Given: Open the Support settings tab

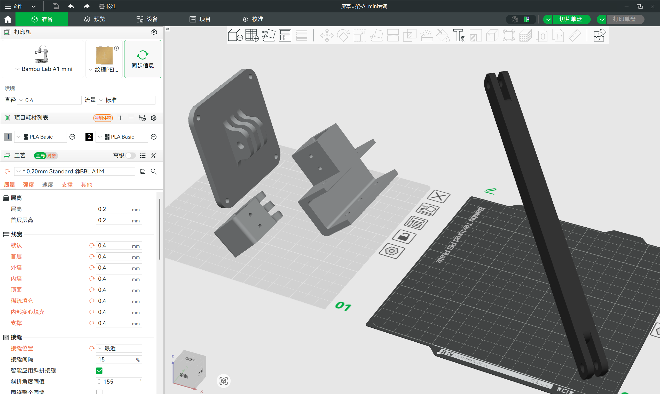Looking at the screenshot, I should (67, 184).
